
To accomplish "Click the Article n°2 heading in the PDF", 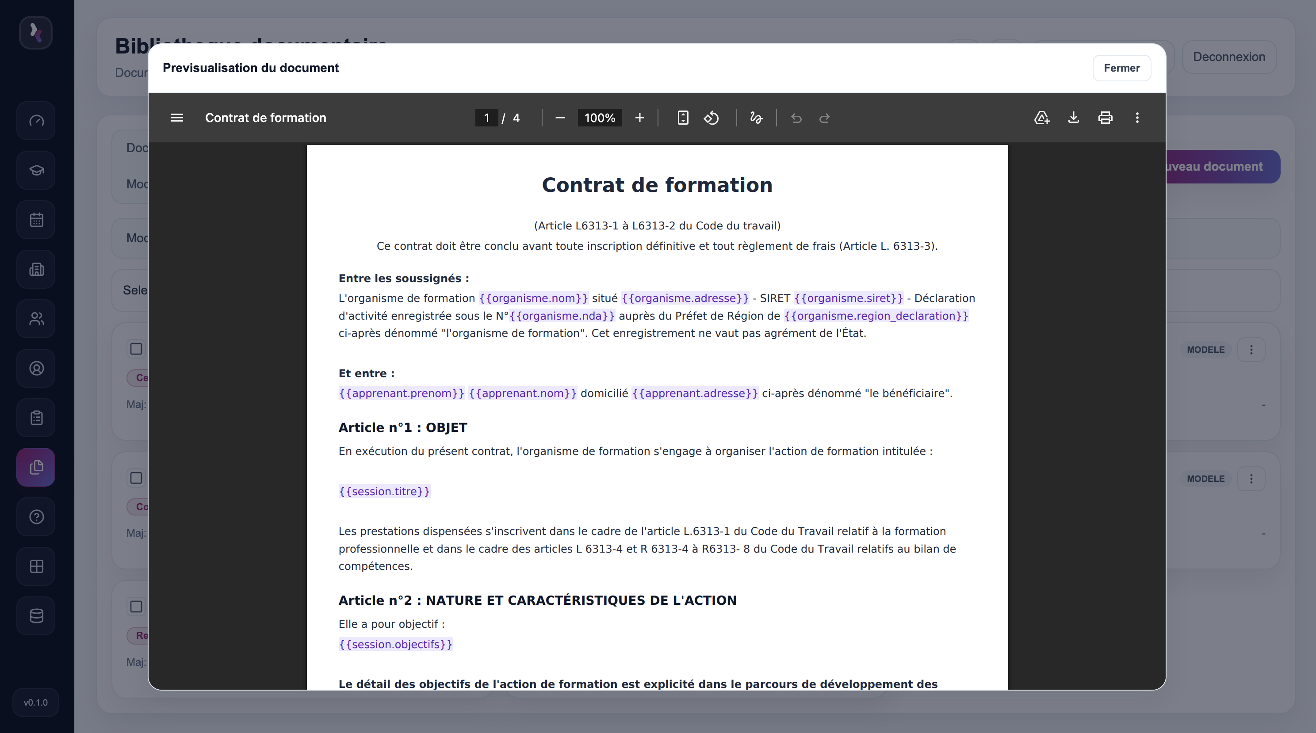I will click(537, 600).
